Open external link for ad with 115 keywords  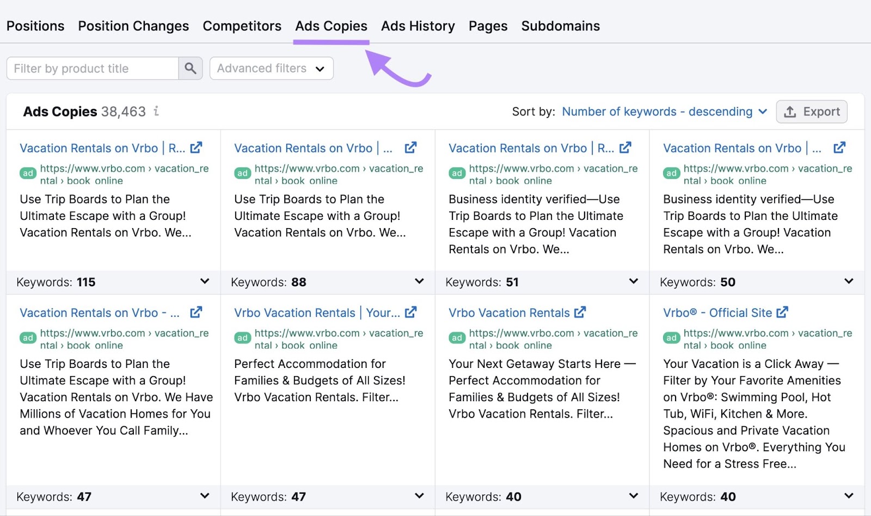point(196,148)
